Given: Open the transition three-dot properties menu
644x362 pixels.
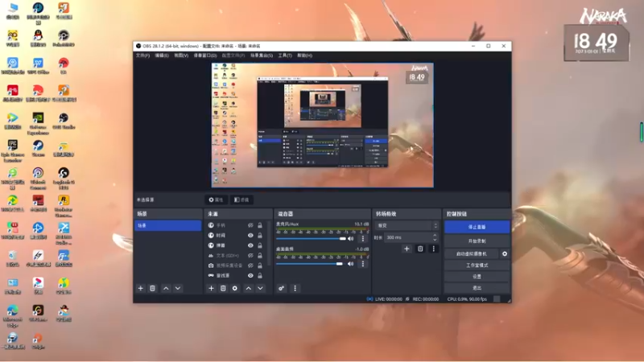Looking at the screenshot, I should (x=433, y=249).
